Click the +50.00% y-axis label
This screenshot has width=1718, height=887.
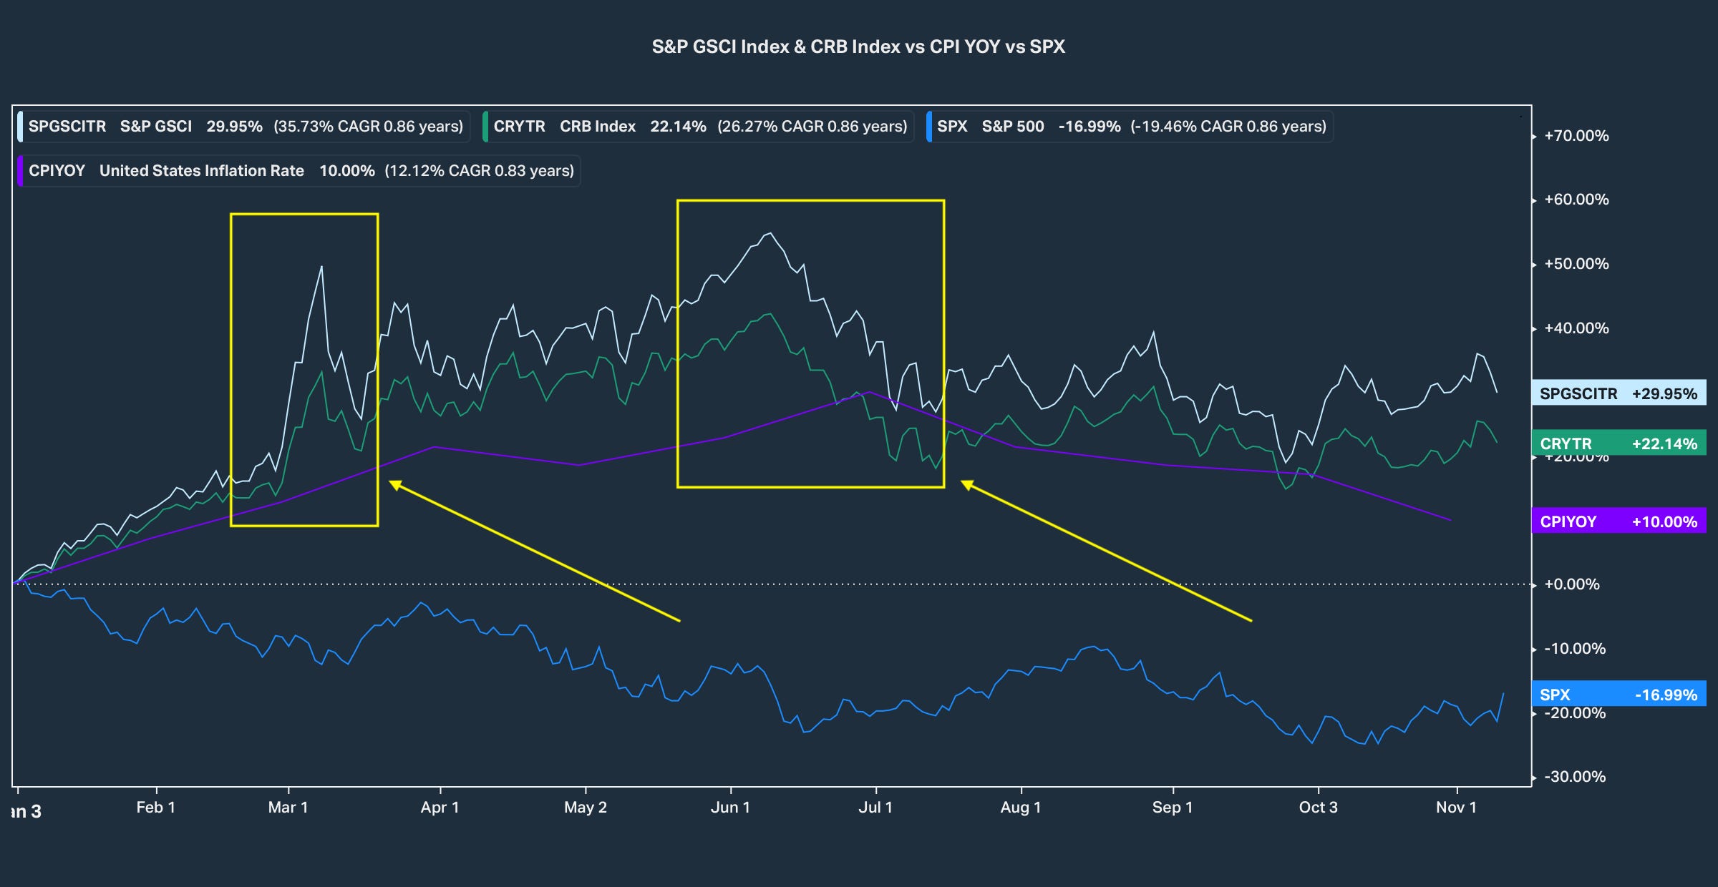(1576, 264)
